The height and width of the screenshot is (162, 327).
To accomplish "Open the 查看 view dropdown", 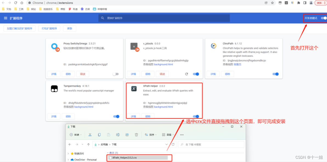I will [x=168, y=135].
